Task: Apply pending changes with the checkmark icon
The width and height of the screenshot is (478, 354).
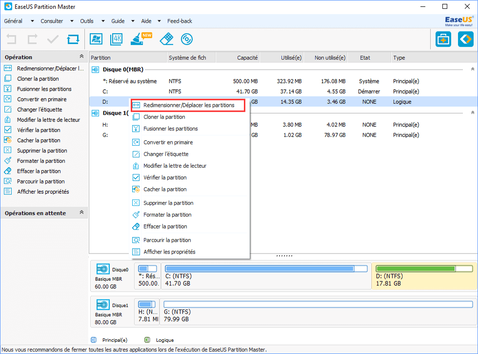Action: [x=53, y=39]
